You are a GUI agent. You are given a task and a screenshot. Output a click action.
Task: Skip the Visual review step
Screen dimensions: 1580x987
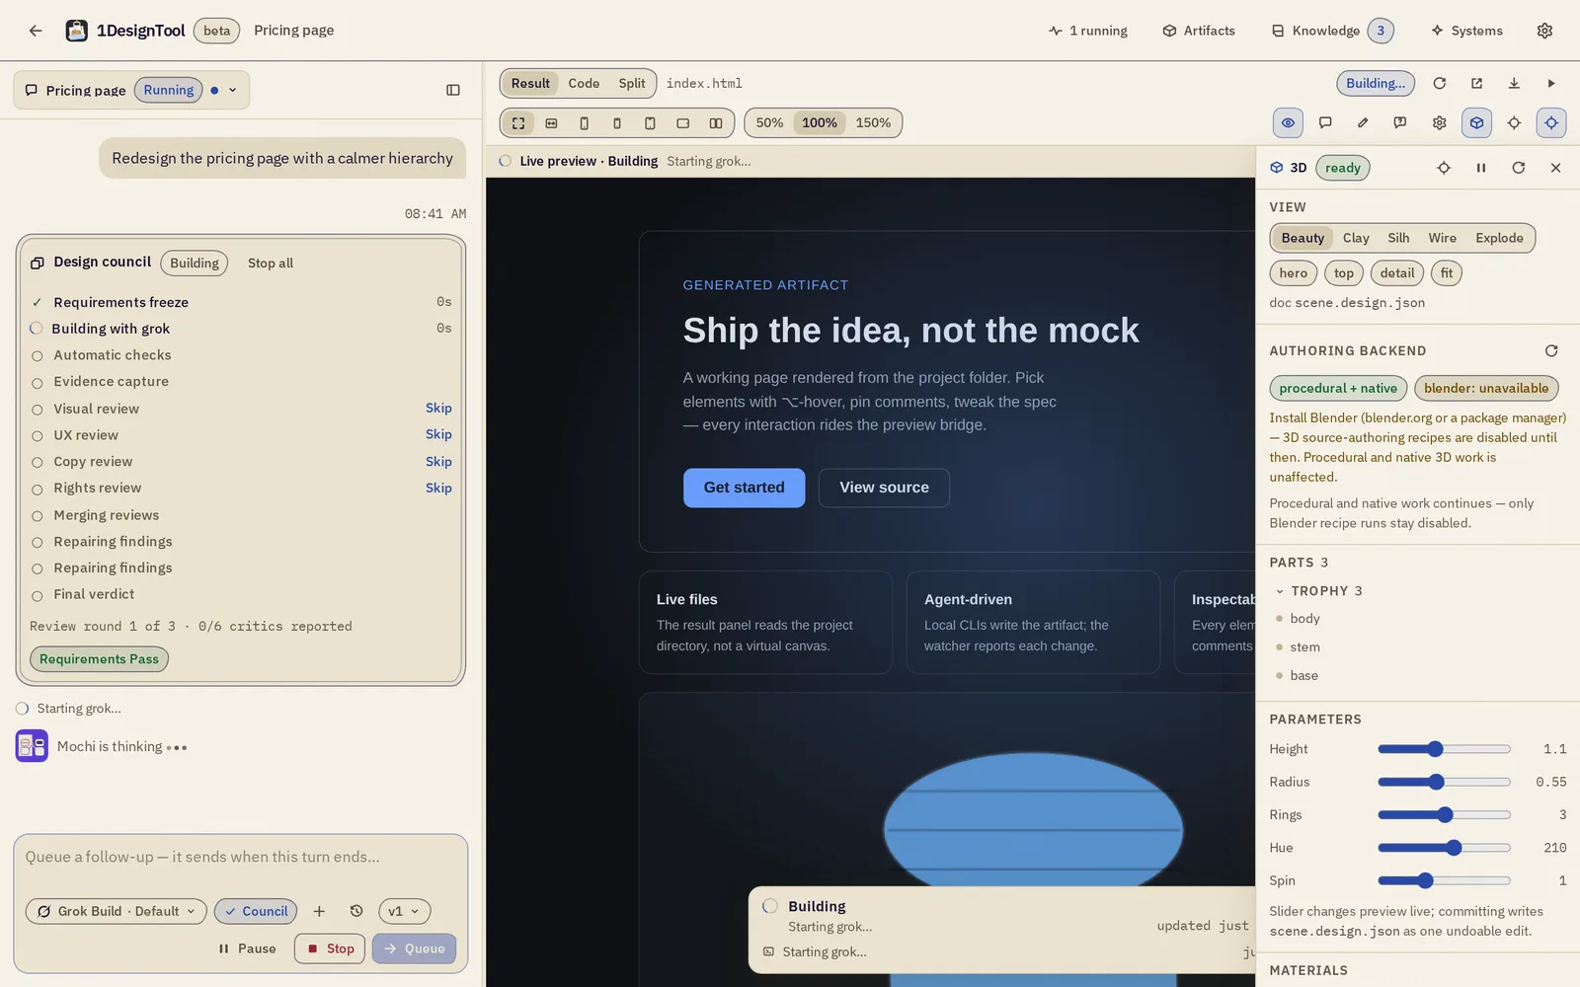click(x=438, y=408)
